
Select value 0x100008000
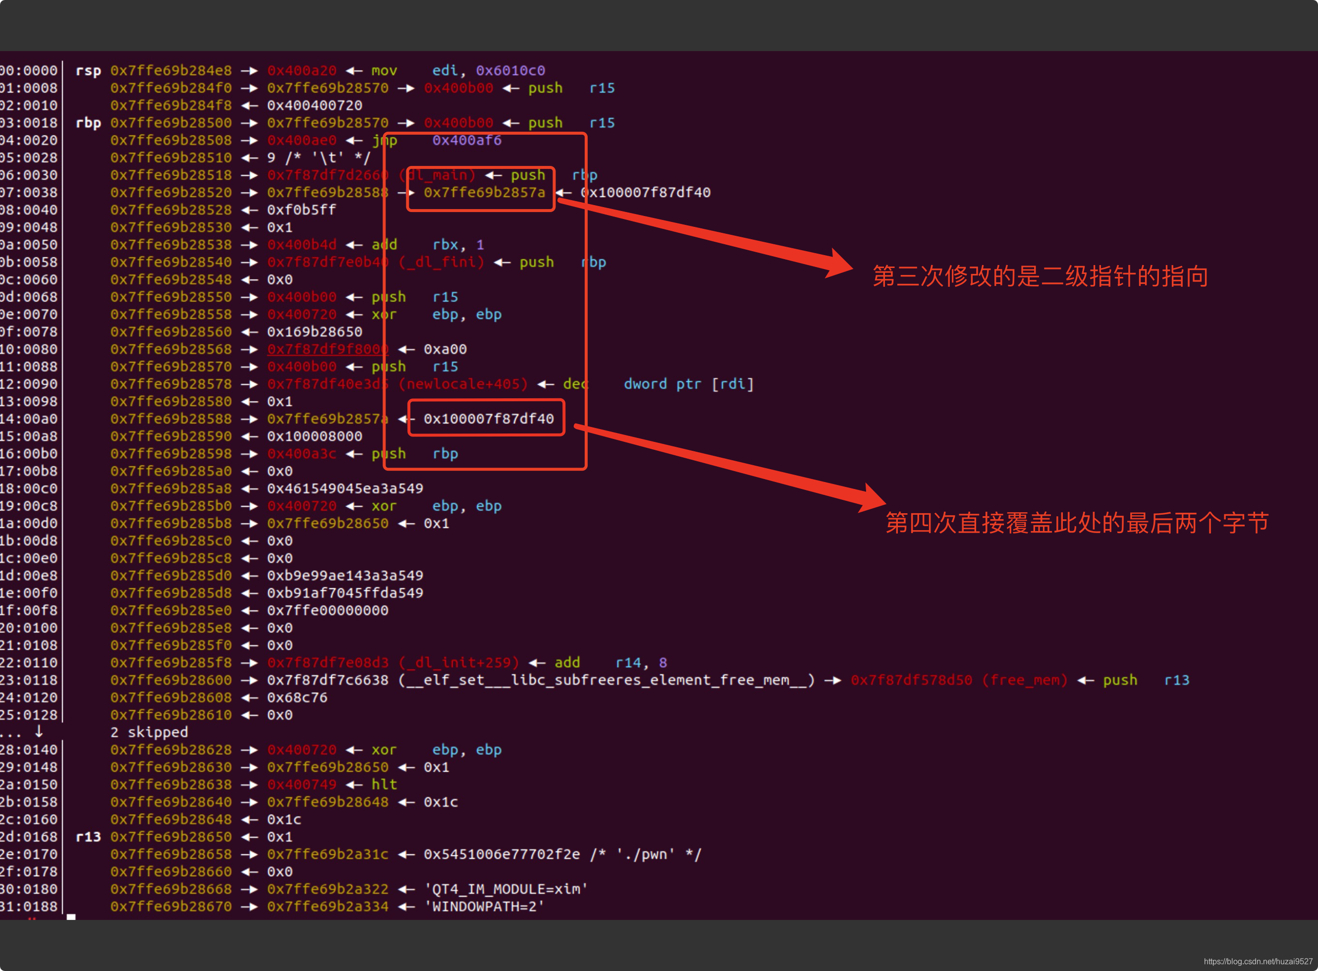315,436
